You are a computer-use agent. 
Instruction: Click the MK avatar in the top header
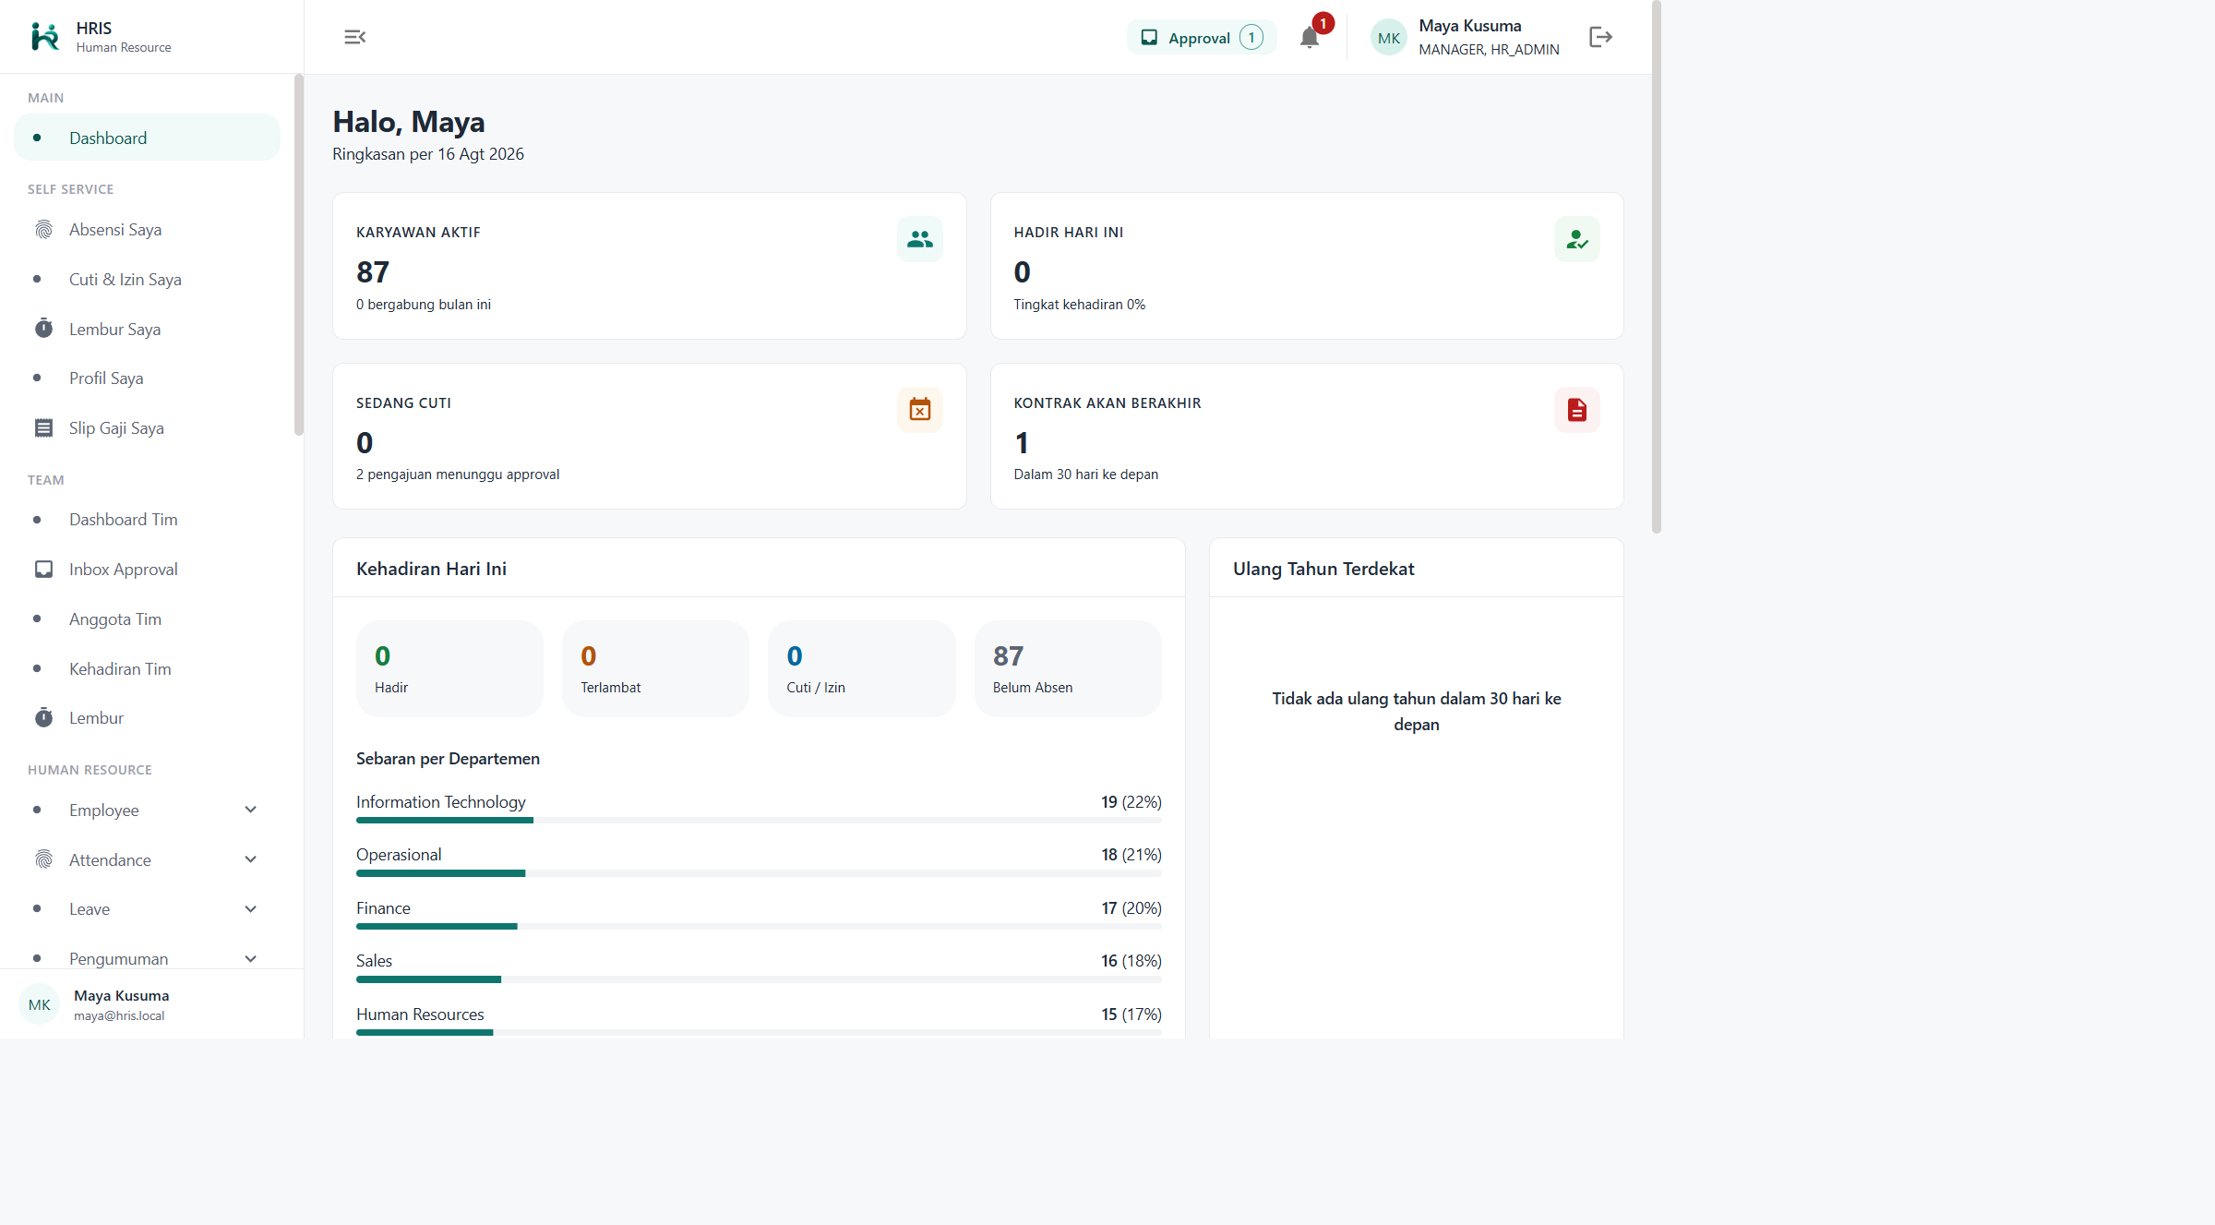click(1388, 38)
